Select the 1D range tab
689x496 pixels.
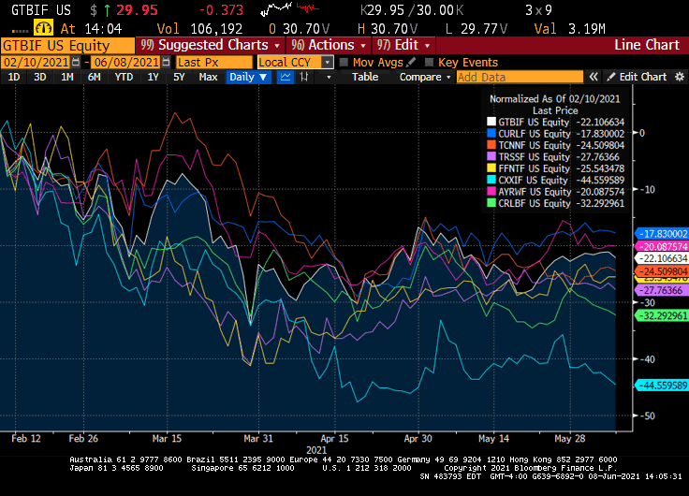pyautogui.click(x=14, y=77)
